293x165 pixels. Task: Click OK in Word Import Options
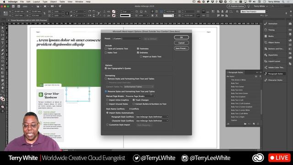tap(181, 38)
